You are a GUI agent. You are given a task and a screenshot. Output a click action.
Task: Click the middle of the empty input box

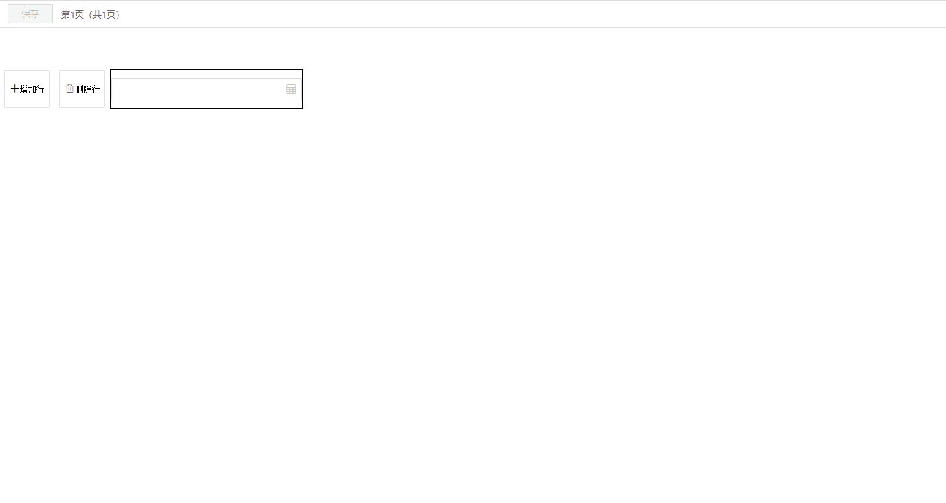coord(206,89)
